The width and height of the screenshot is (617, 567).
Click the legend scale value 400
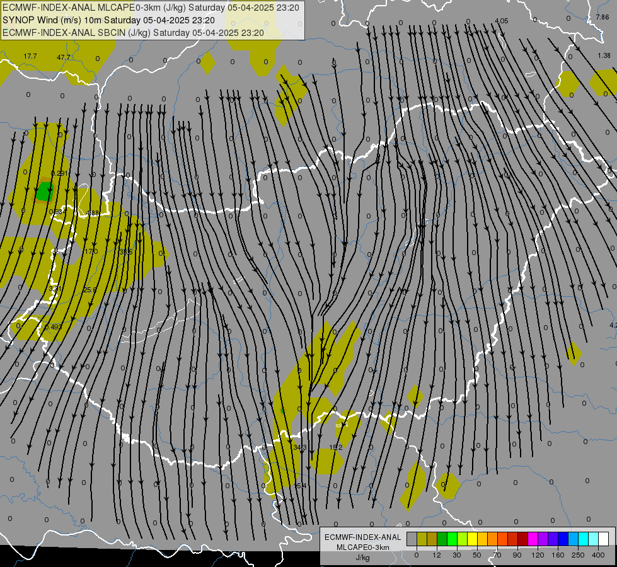pyautogui.click(x=598, y=555)
